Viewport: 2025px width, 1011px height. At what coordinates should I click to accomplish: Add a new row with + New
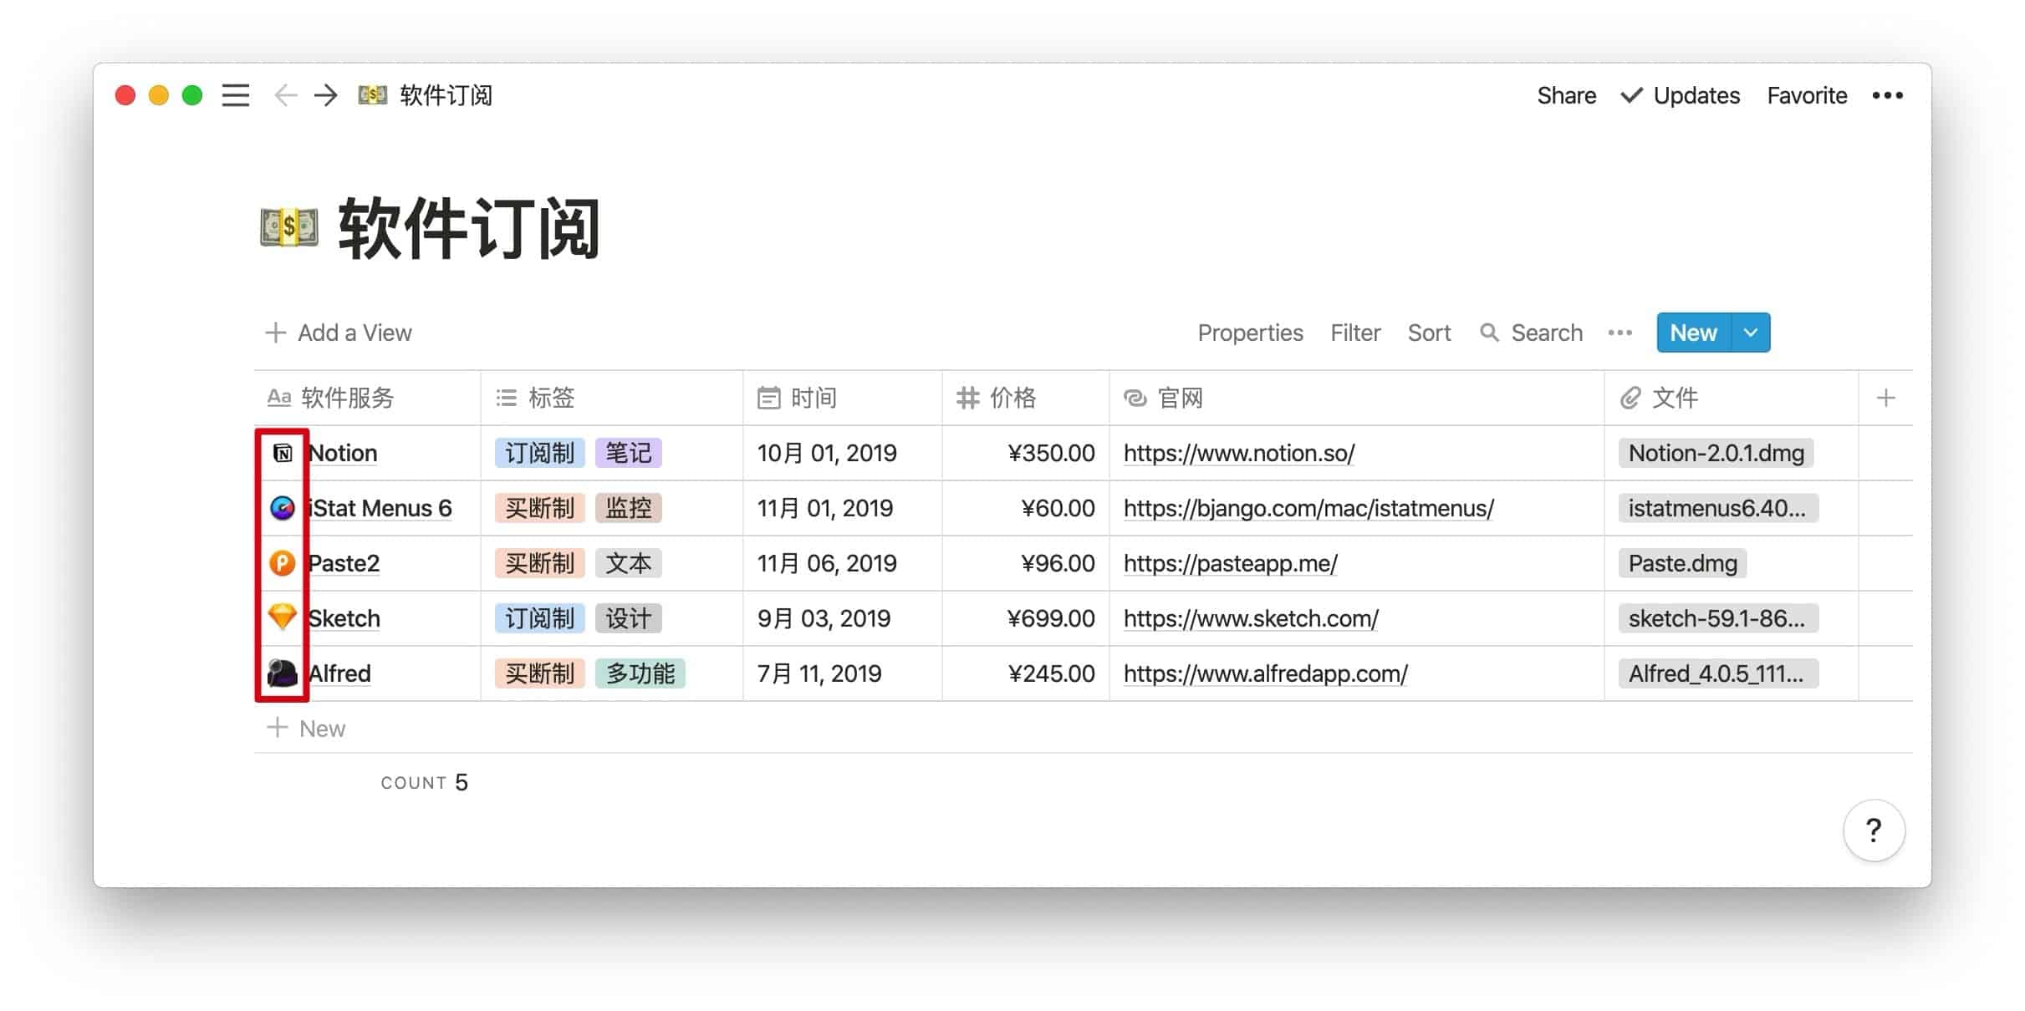click(x=306, y=729)
